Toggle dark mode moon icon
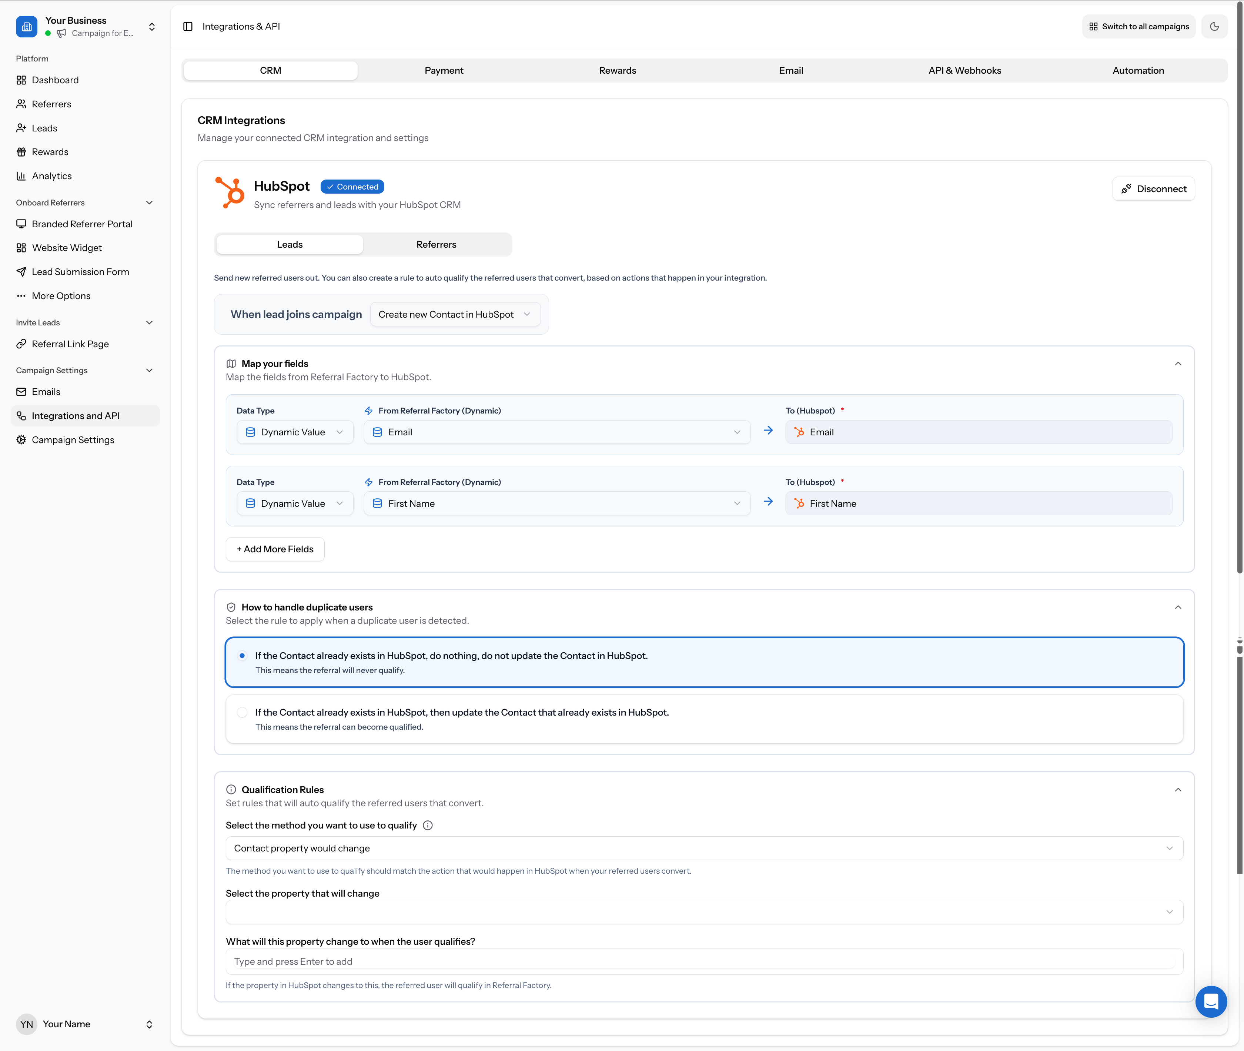The height and width of the screenshot is (1051, 1244). [1214, 26]
